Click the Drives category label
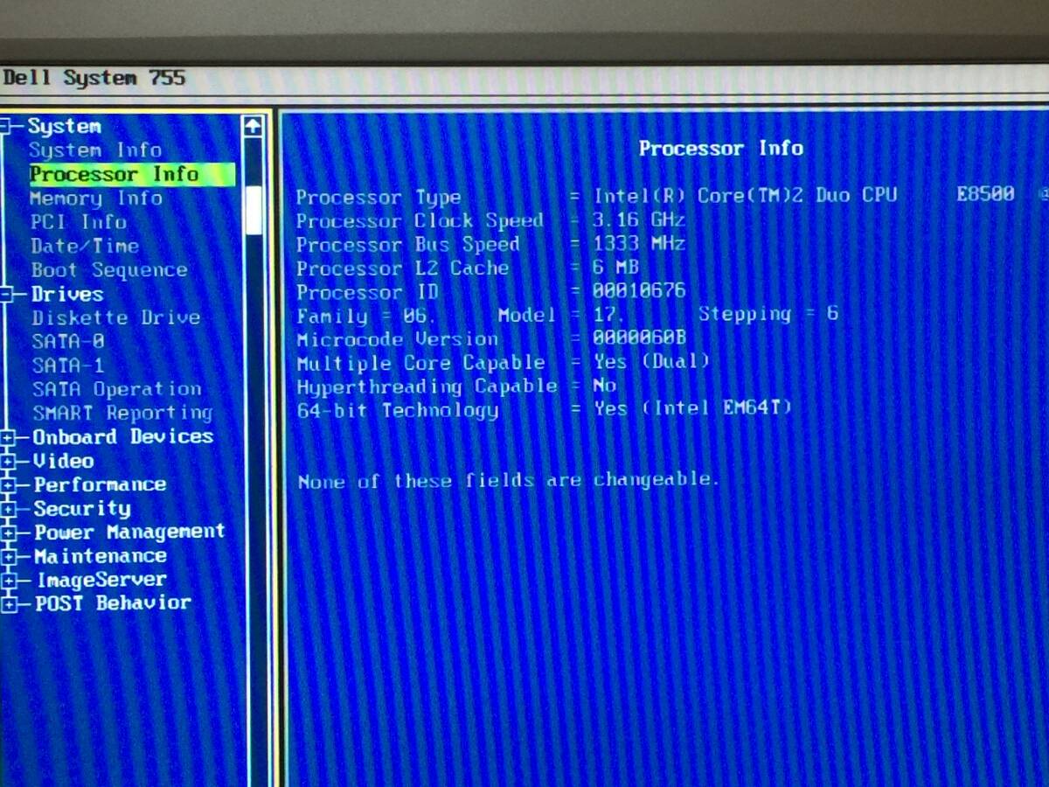 66,295
